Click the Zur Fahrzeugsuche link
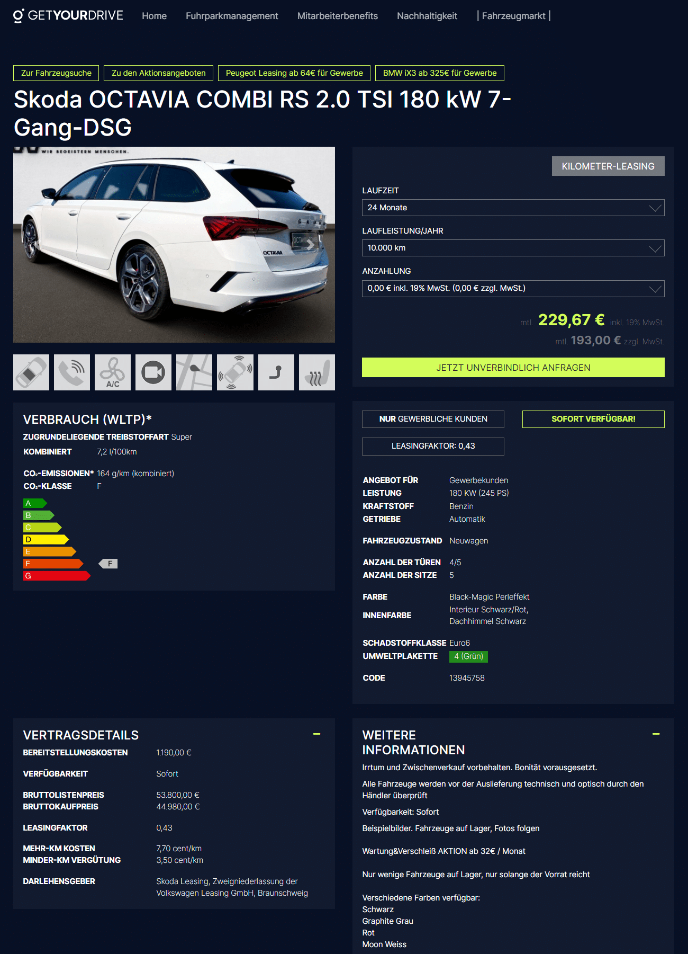 (56, 73)
